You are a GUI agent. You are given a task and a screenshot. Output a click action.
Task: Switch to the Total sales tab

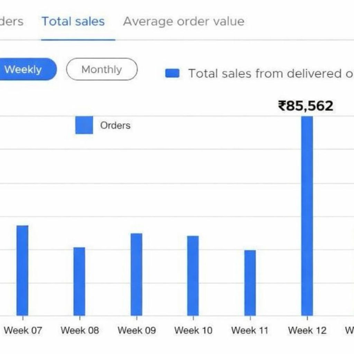(73, 21)
